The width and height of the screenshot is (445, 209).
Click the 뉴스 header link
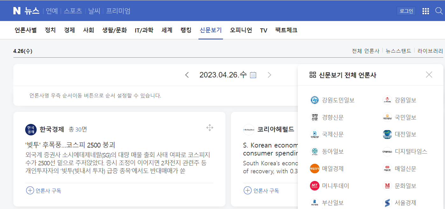(x=32, y=11)
